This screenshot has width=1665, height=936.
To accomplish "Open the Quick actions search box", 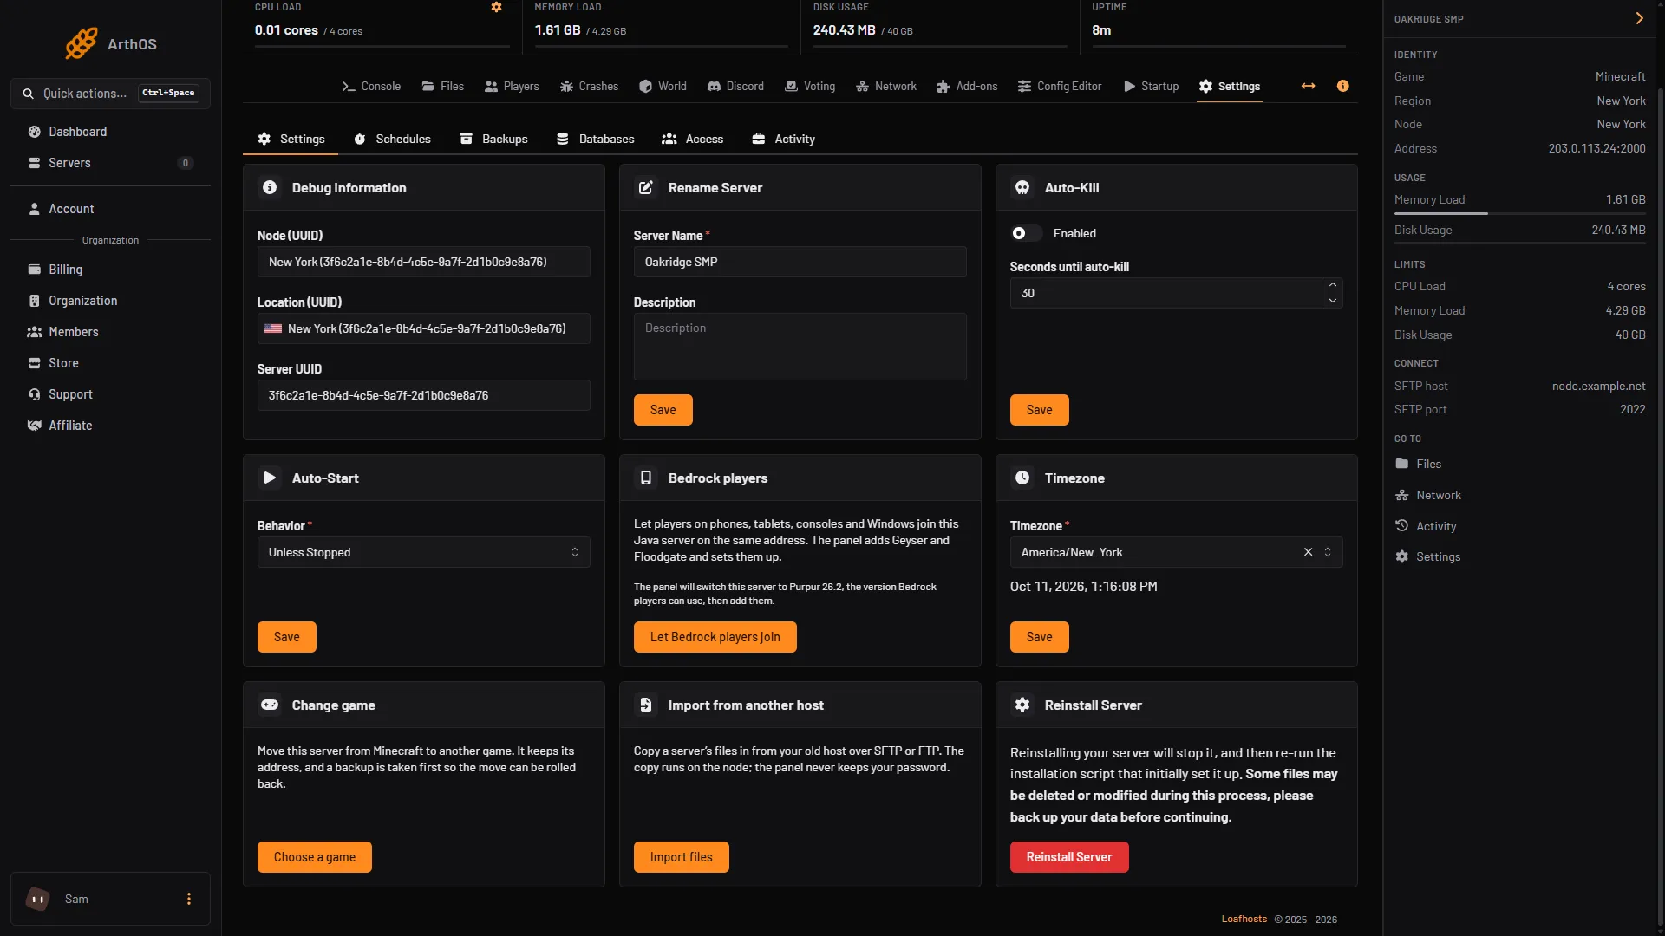I will point(110,93).
